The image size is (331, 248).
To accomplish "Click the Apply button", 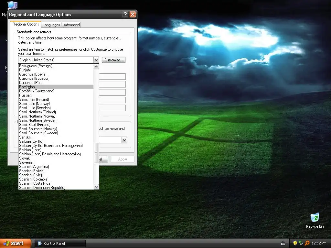I will (x=123, y=159).
